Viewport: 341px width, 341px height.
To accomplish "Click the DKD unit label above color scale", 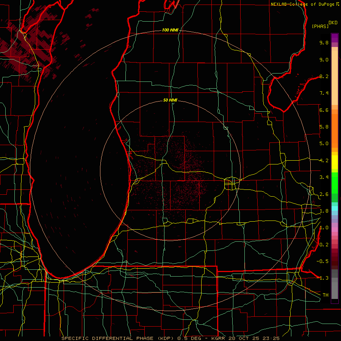I will (333, 23).
